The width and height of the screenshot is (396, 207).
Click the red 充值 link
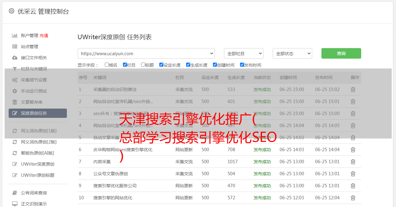(44, 35)
